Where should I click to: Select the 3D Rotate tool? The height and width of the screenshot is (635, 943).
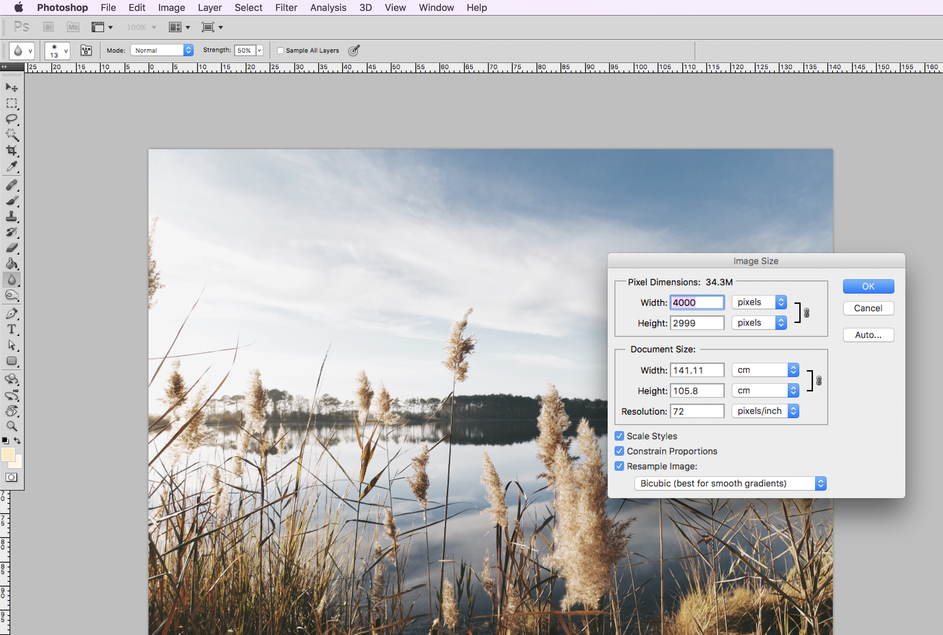(12, 379)
